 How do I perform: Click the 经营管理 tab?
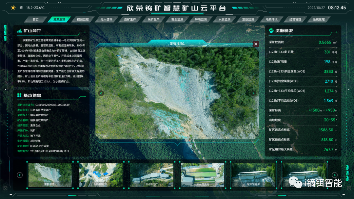point(295,20)
